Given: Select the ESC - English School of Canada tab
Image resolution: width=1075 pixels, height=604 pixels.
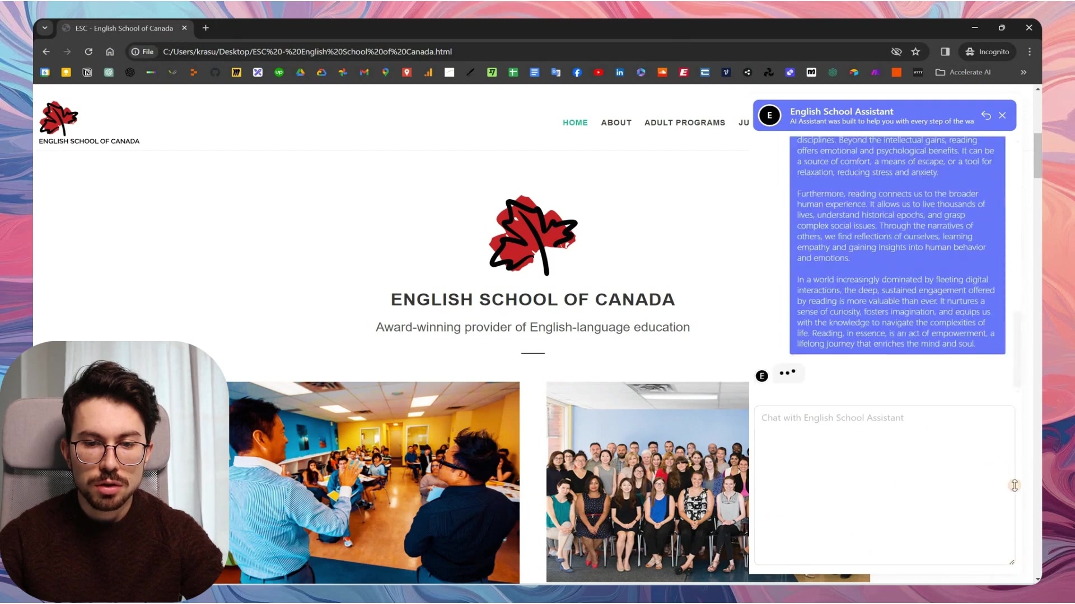Looking at the screenshot, I should [x=124, y=28].
